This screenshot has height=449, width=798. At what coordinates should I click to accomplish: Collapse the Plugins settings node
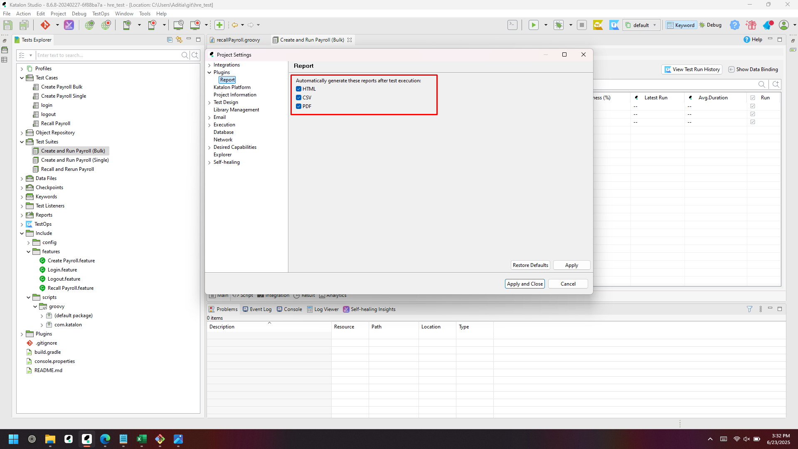click(x=209, y=72)
